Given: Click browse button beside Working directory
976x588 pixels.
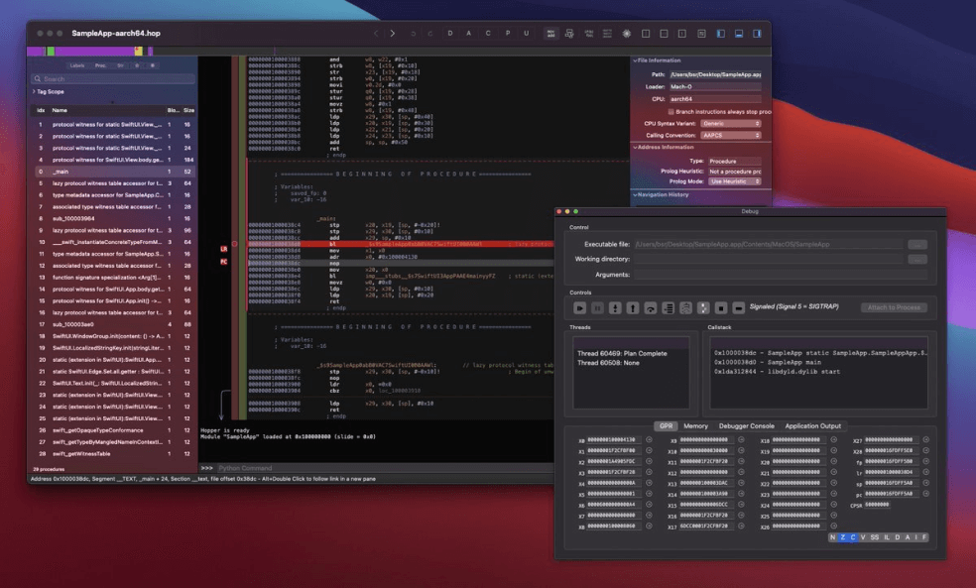Looking at the screenshot, I should [x=916, y=260].
